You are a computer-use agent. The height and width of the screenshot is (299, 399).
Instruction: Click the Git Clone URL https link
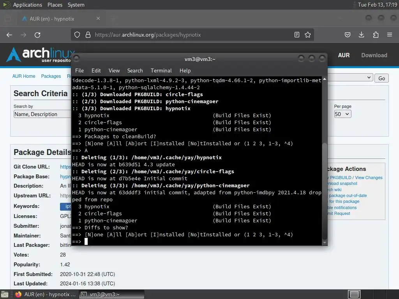click(65, 167)
